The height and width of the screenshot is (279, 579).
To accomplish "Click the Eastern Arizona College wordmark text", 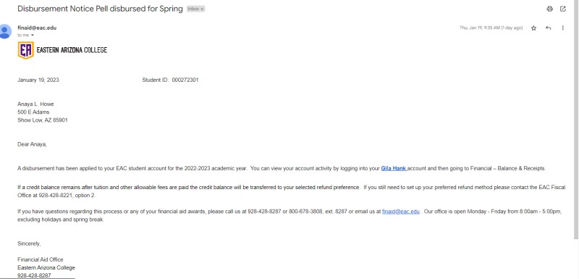I will tap(72, 50).
